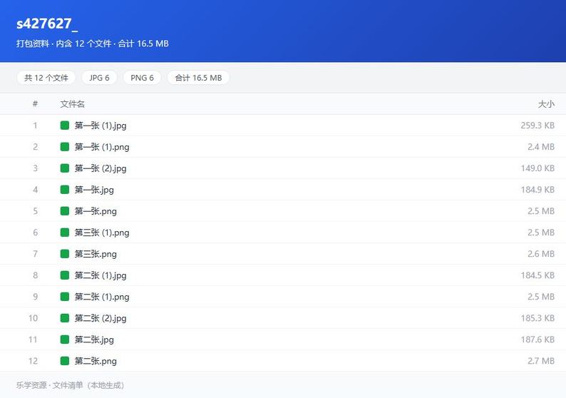The width and height of the screenshot is (566, 398).
Task: Click the size value 2.7 MB
Action: 541,361
